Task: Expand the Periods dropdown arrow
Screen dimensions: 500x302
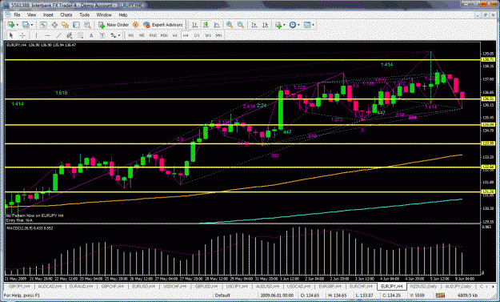Action: pyautogui.click(x=298, y=25)
